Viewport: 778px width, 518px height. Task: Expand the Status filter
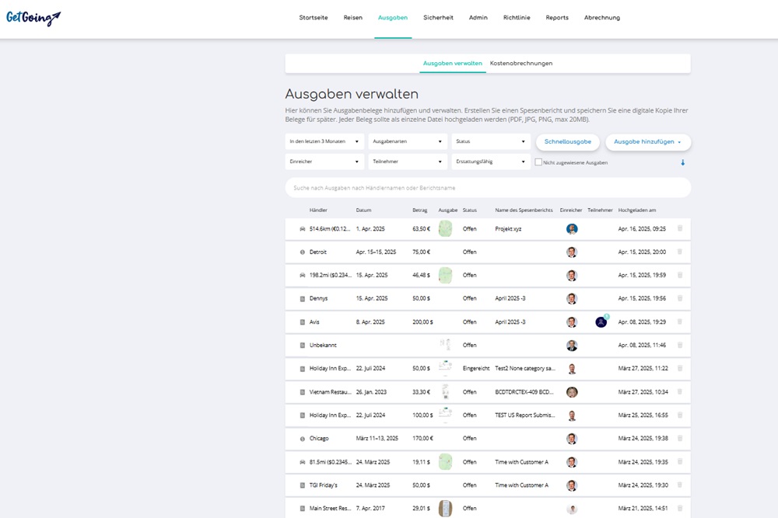[491, 142]
